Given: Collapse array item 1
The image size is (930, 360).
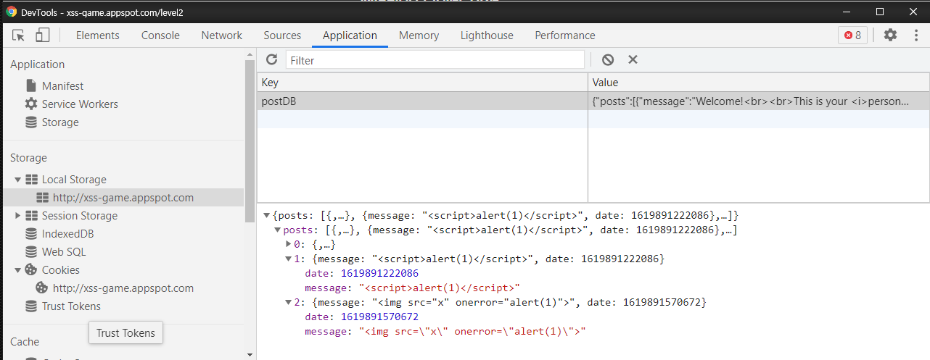Looking at the screenshot, I should click(x=288, y=259).
